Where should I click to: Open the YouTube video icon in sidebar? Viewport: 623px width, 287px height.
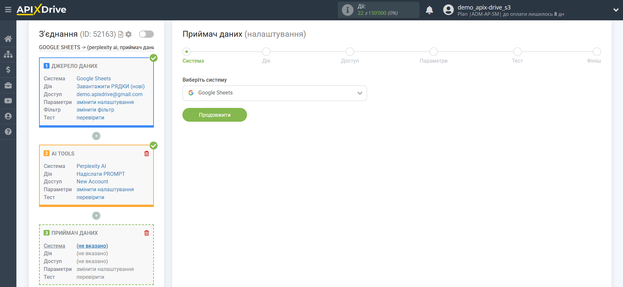coord(8,101)
